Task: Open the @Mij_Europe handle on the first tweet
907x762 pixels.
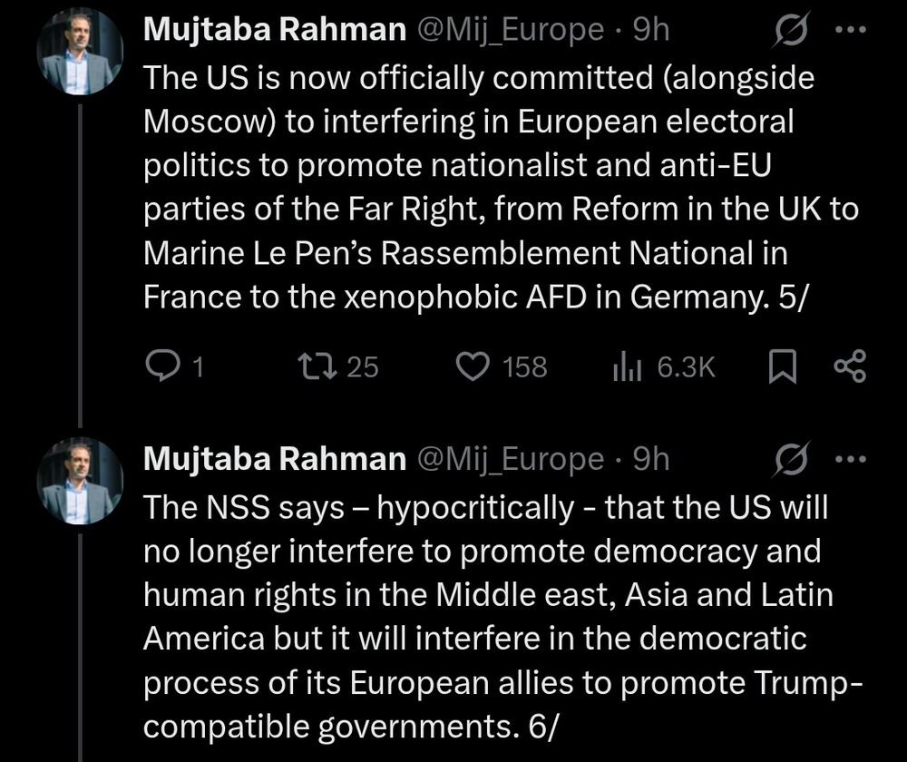Action: pos(510,31)
